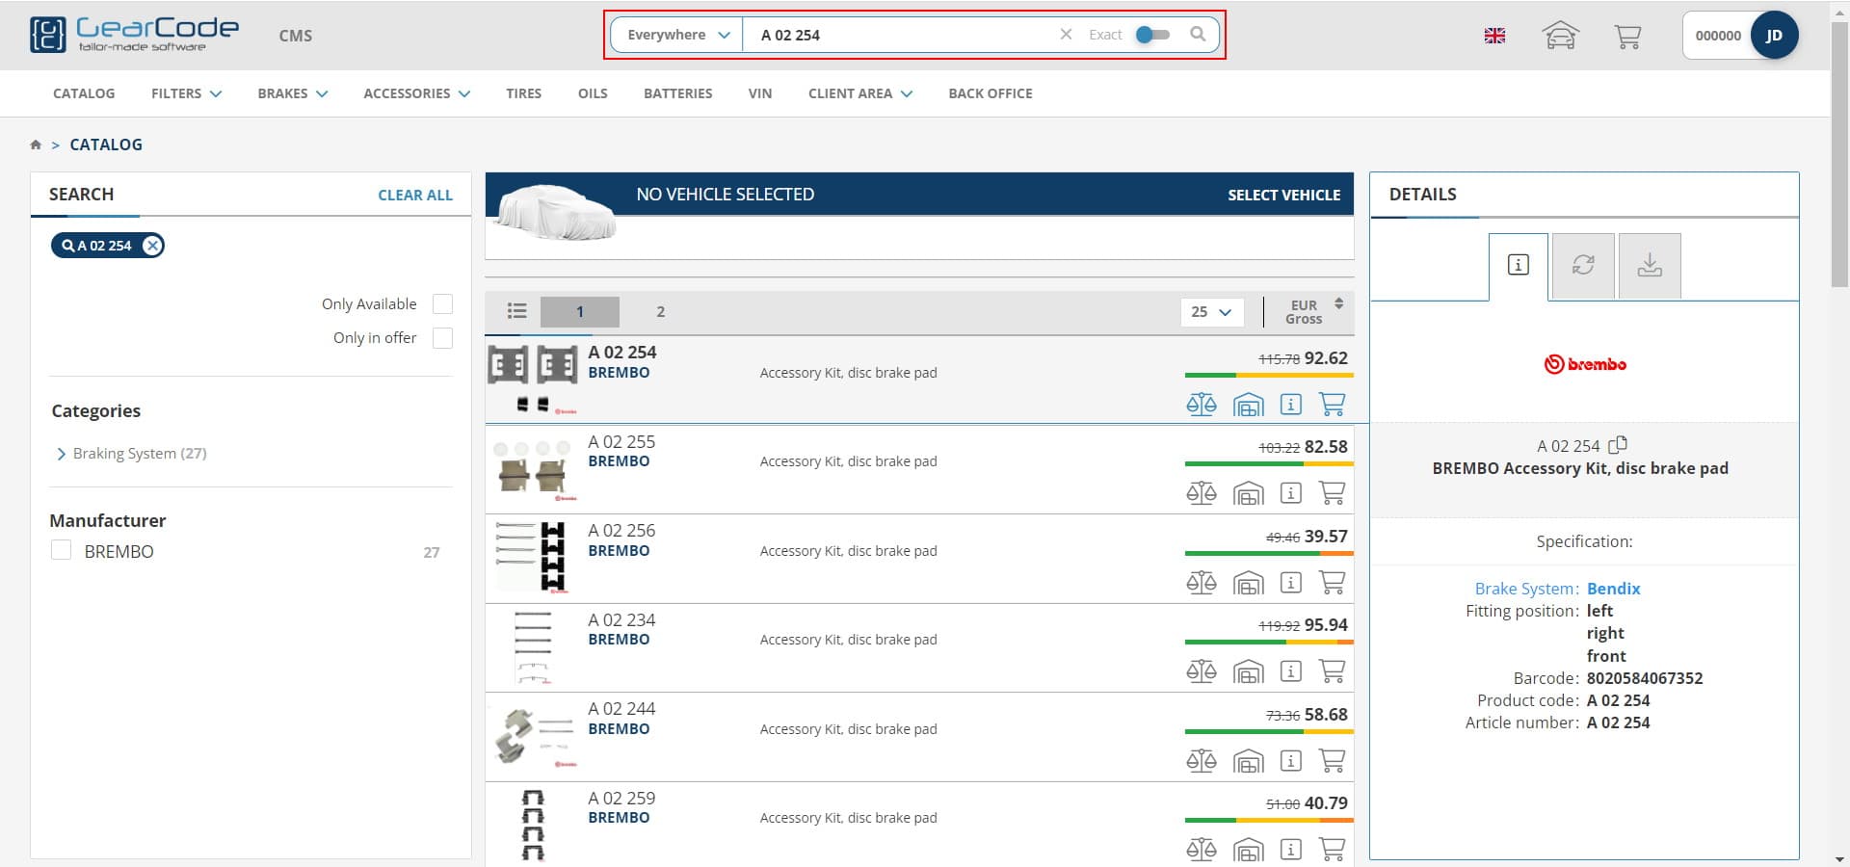Expand the ACCESSORIES menu
This screenshot has width=1850, height=867.
[x=417, y=93]
